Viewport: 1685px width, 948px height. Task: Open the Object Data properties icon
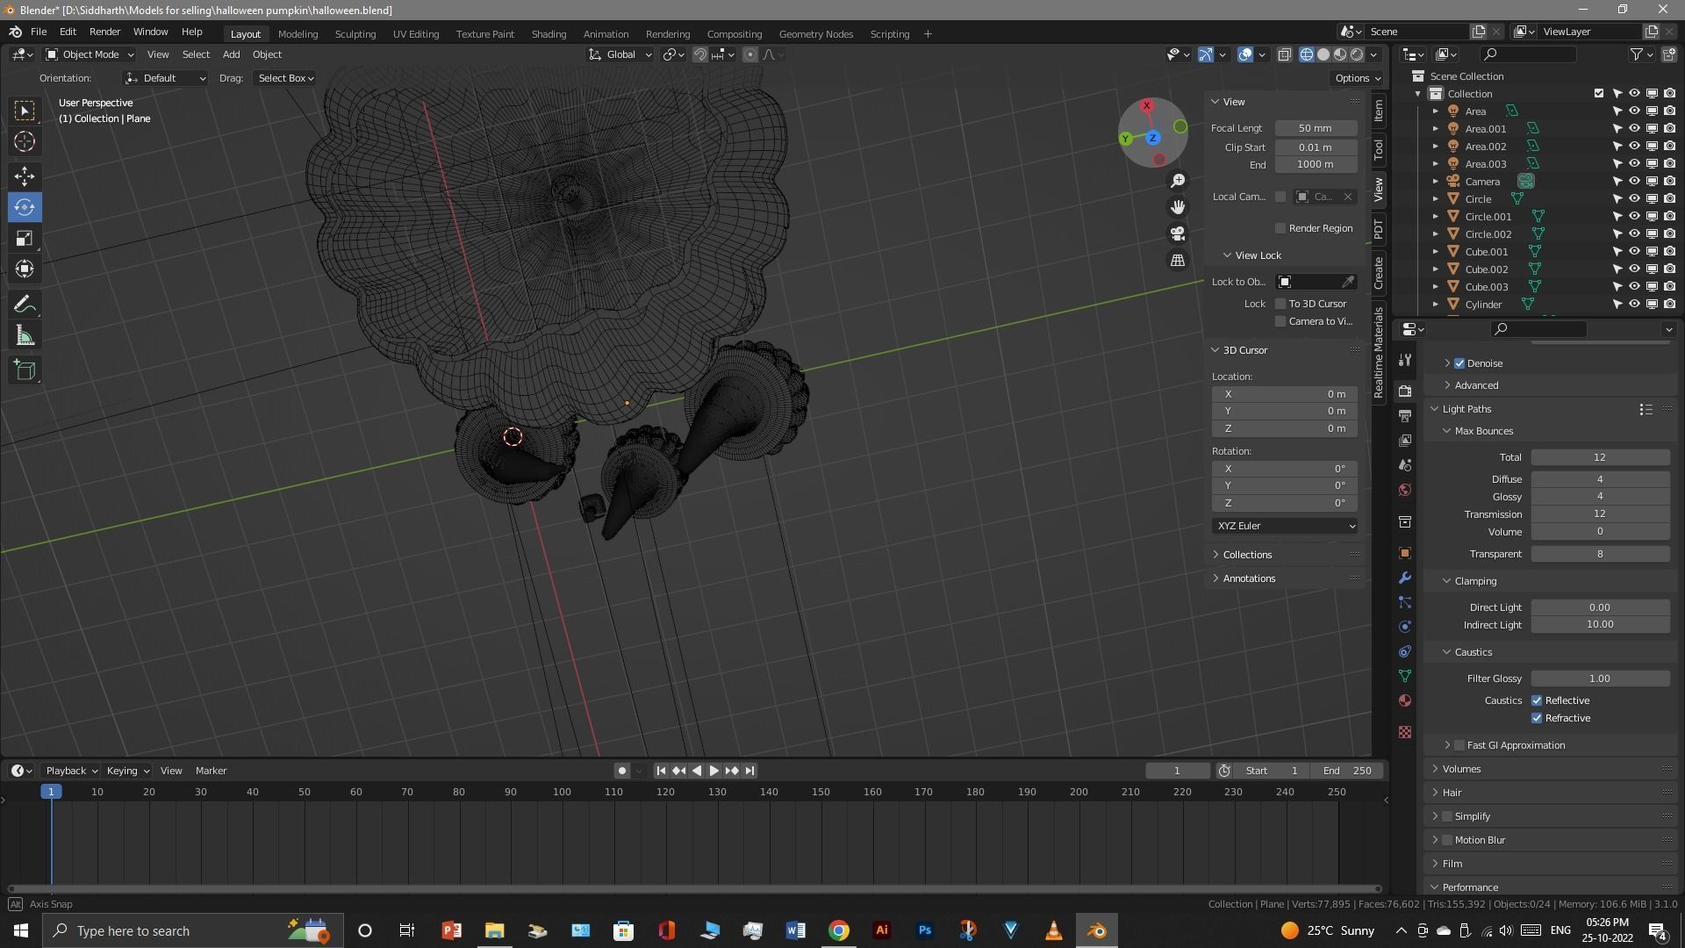pos(1405,676)
